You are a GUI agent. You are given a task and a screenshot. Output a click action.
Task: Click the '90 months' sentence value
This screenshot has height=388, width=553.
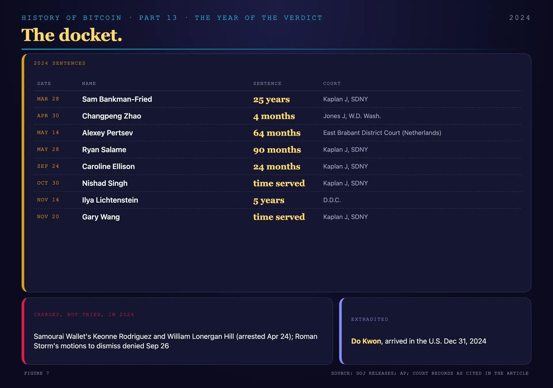point(277,150)
